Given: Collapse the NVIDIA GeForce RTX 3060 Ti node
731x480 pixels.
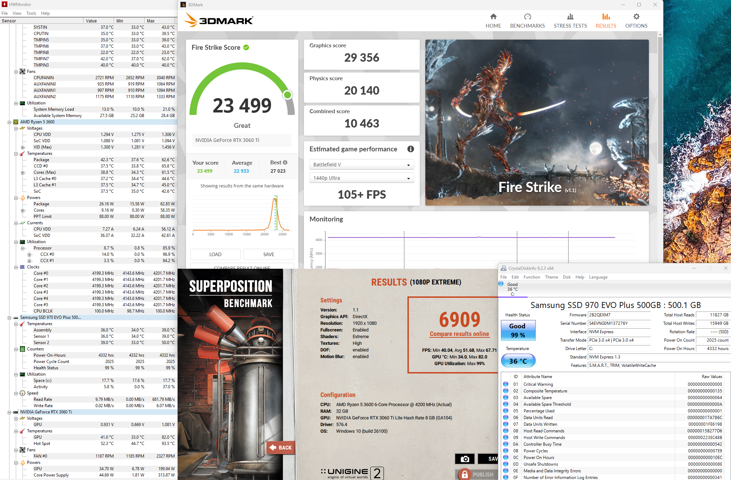Looking at the screenshot, I should [x=9, y=412].
